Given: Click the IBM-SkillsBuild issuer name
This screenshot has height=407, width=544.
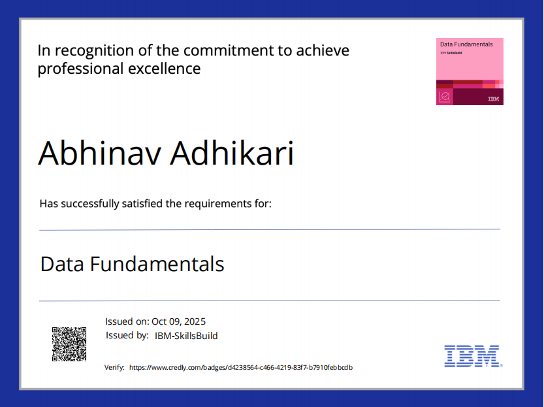Looking at the screenshot, I should click(x=186, y=336).
